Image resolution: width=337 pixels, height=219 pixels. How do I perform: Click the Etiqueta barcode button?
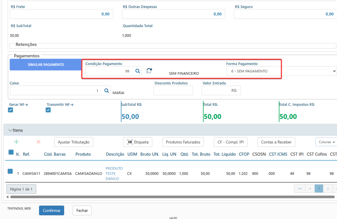tap(138, 142)
